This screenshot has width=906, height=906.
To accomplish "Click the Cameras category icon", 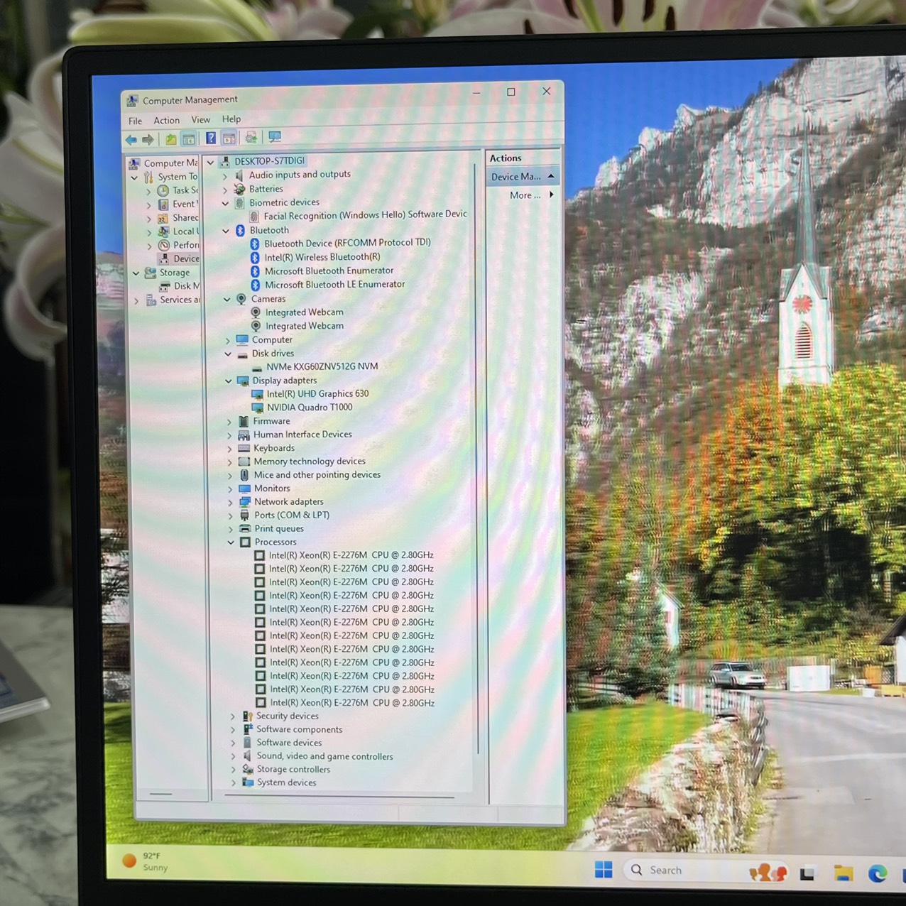I will tap(241, 299).
